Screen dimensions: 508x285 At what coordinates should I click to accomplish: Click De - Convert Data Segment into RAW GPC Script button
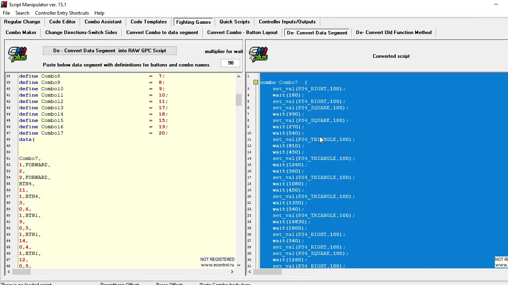(110, 51)
